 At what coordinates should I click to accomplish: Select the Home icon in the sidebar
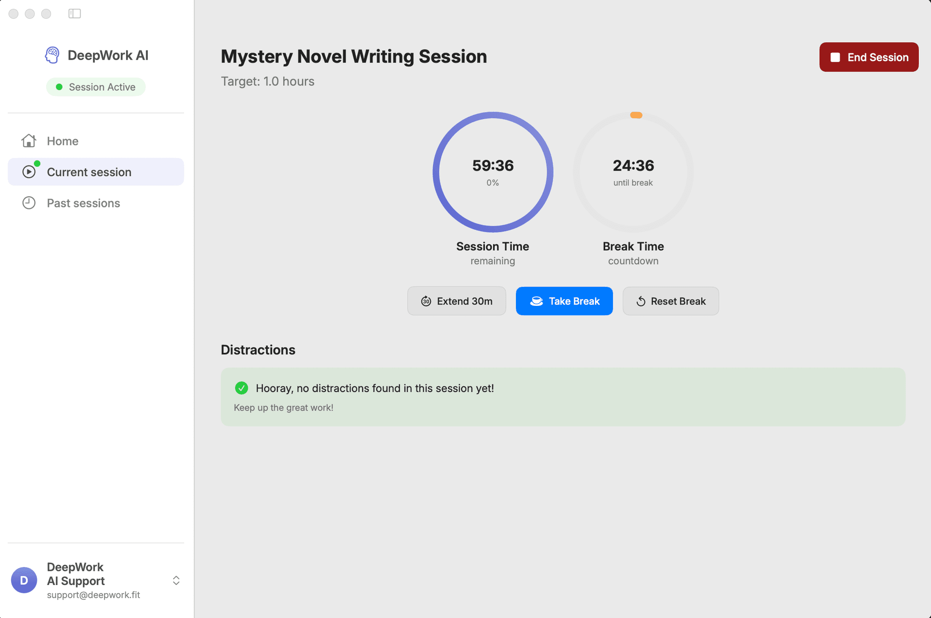[29, 141]
